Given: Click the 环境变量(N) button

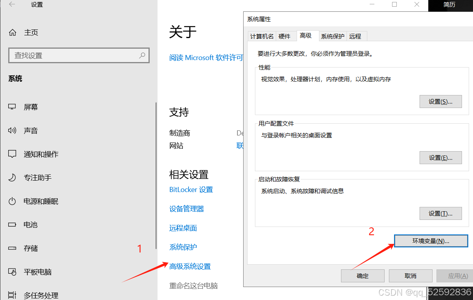Looking at the screenshot, I should (x=431, y=241).
